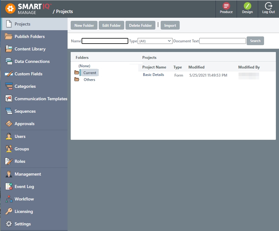Click the Content Library icon
The width and height of the screenshot is (279, 231).
(x=9, y=49)
